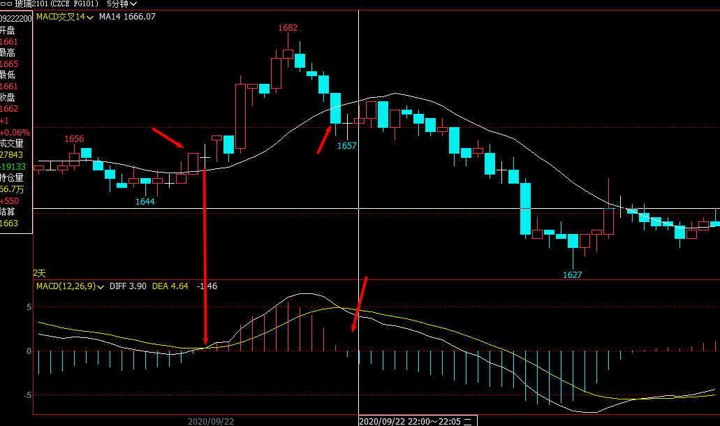Expand the MACD交叉14 indicator dropdown
Viewport: 720px width, 426px height.
coord(89,16)
